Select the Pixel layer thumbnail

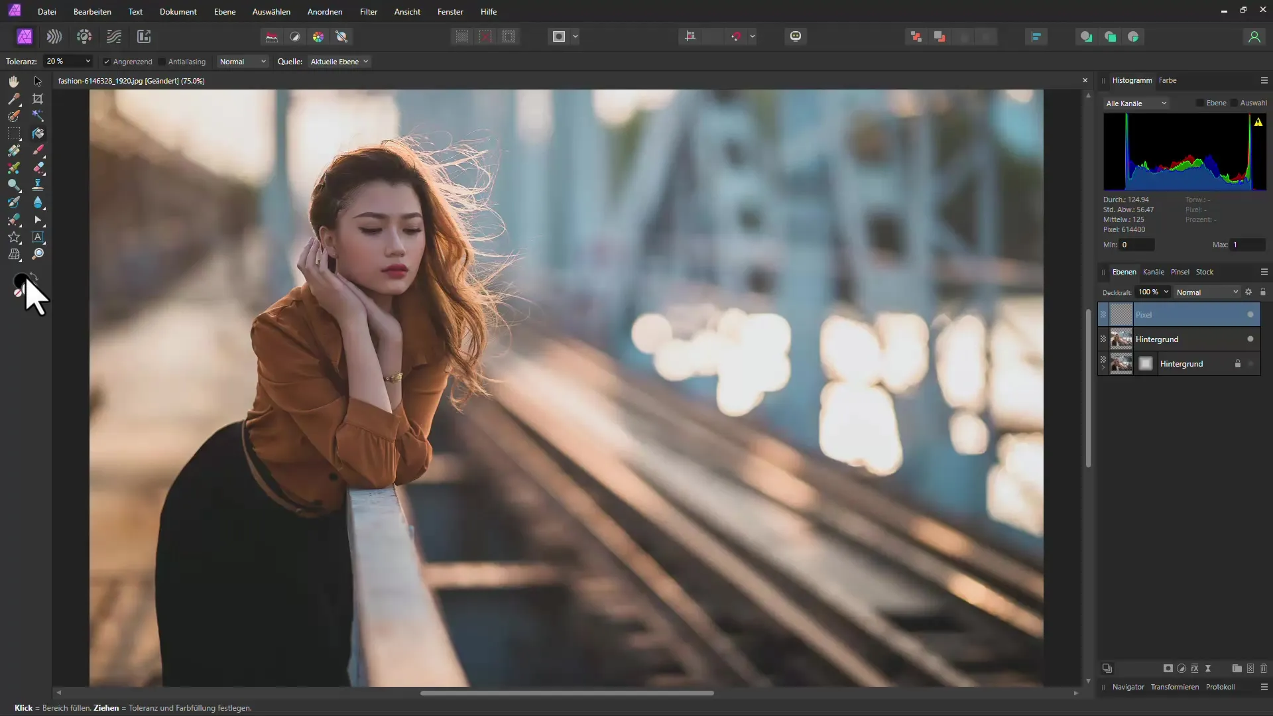[x=1121, y=314]
